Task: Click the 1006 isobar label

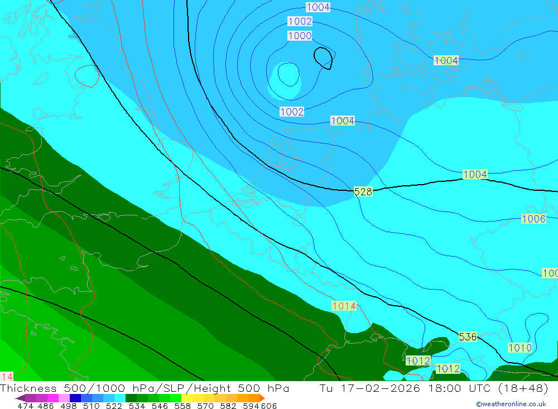Action: coord(533,219)
